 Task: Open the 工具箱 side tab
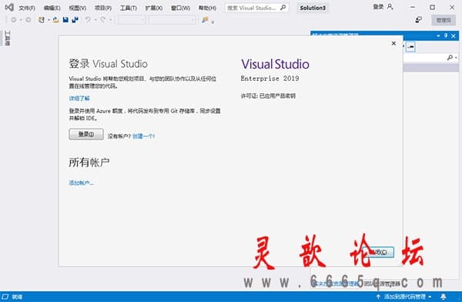click(7, 39)
